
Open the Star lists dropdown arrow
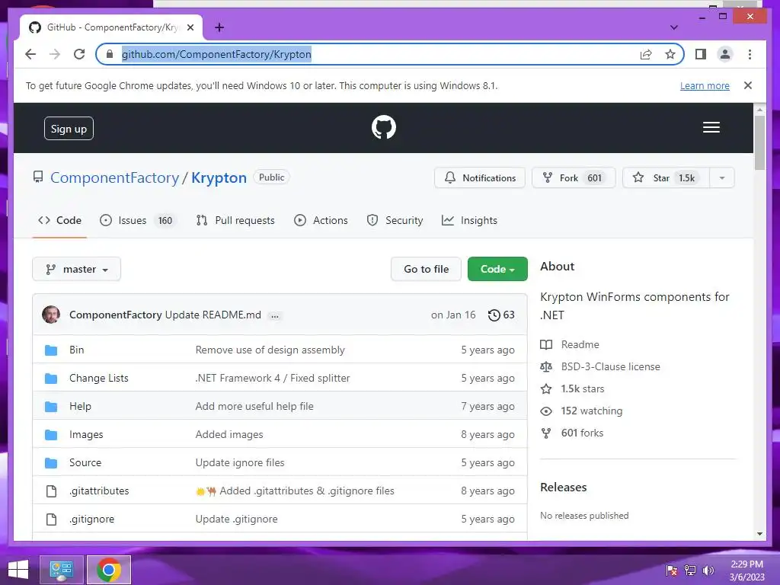pyautogui.click(x=722, y=178)
